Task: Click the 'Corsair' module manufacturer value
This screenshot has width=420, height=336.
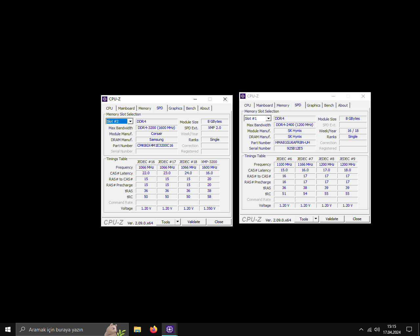Action: pos(157,134)
